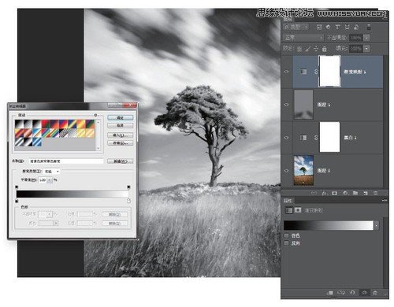The image size is (394, 307).
Task: Lock image pixels brush icon
Action: (308, 49)
